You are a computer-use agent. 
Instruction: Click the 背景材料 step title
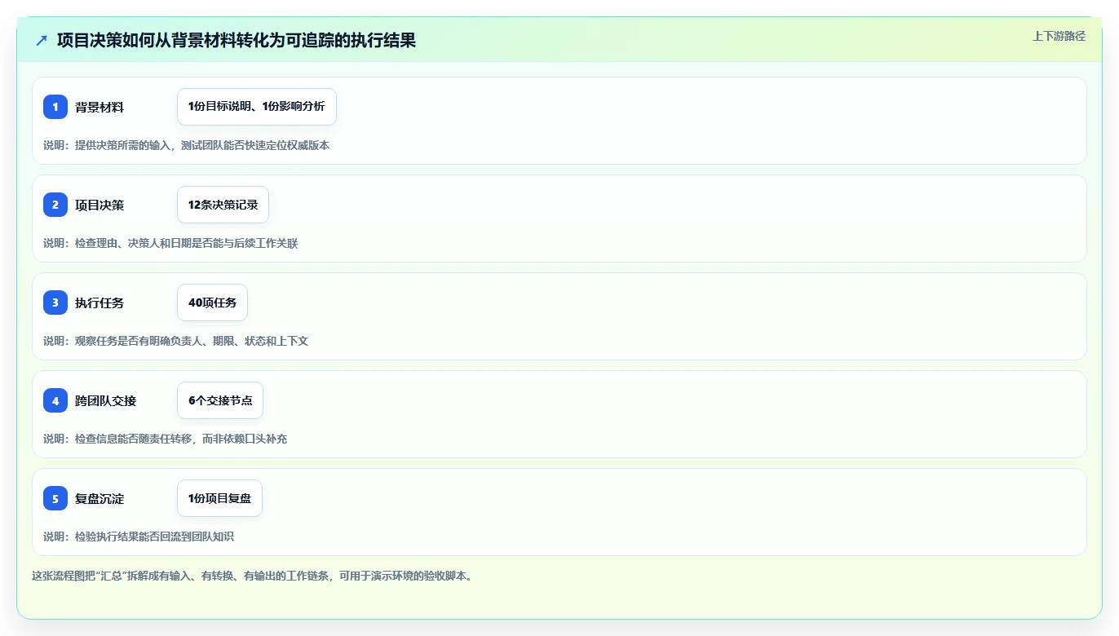[x=100, y=107]
